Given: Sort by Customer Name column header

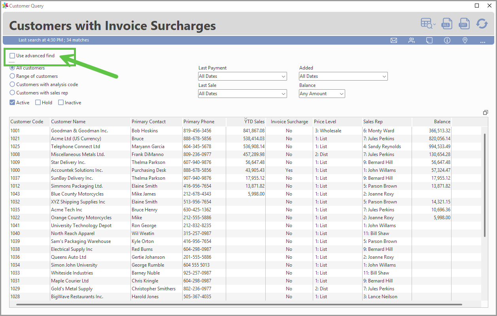Looking at the screenshot, I should (x=90, y=122).
